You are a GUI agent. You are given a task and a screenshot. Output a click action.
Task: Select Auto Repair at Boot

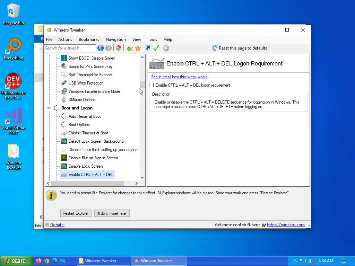pyautogui.click(x=85, y=116)
